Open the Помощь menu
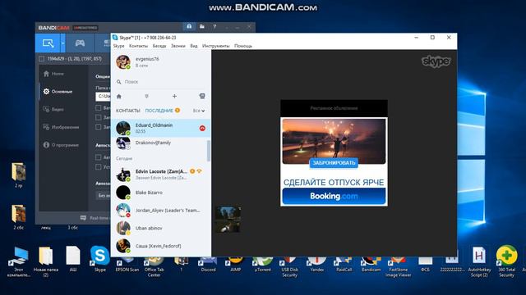Image resolution: width=526 pixels, height=295 pixels. [243, 46]
